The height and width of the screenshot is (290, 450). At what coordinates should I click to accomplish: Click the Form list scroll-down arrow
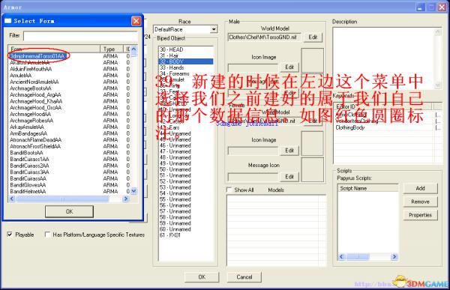point(133,191)
